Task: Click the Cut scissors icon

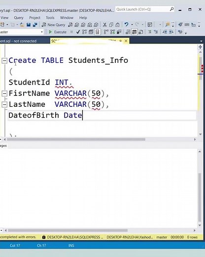Action: tap(104, 25)
